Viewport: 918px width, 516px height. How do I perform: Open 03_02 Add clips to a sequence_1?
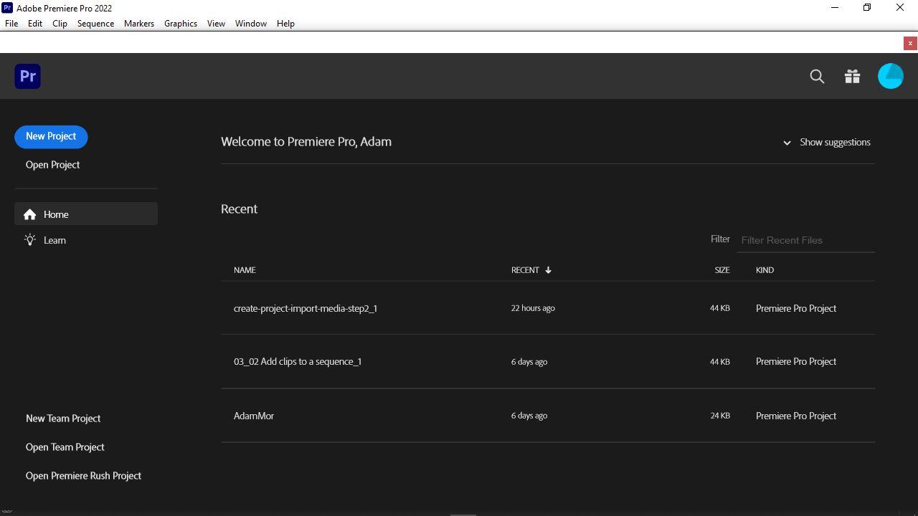298,361
